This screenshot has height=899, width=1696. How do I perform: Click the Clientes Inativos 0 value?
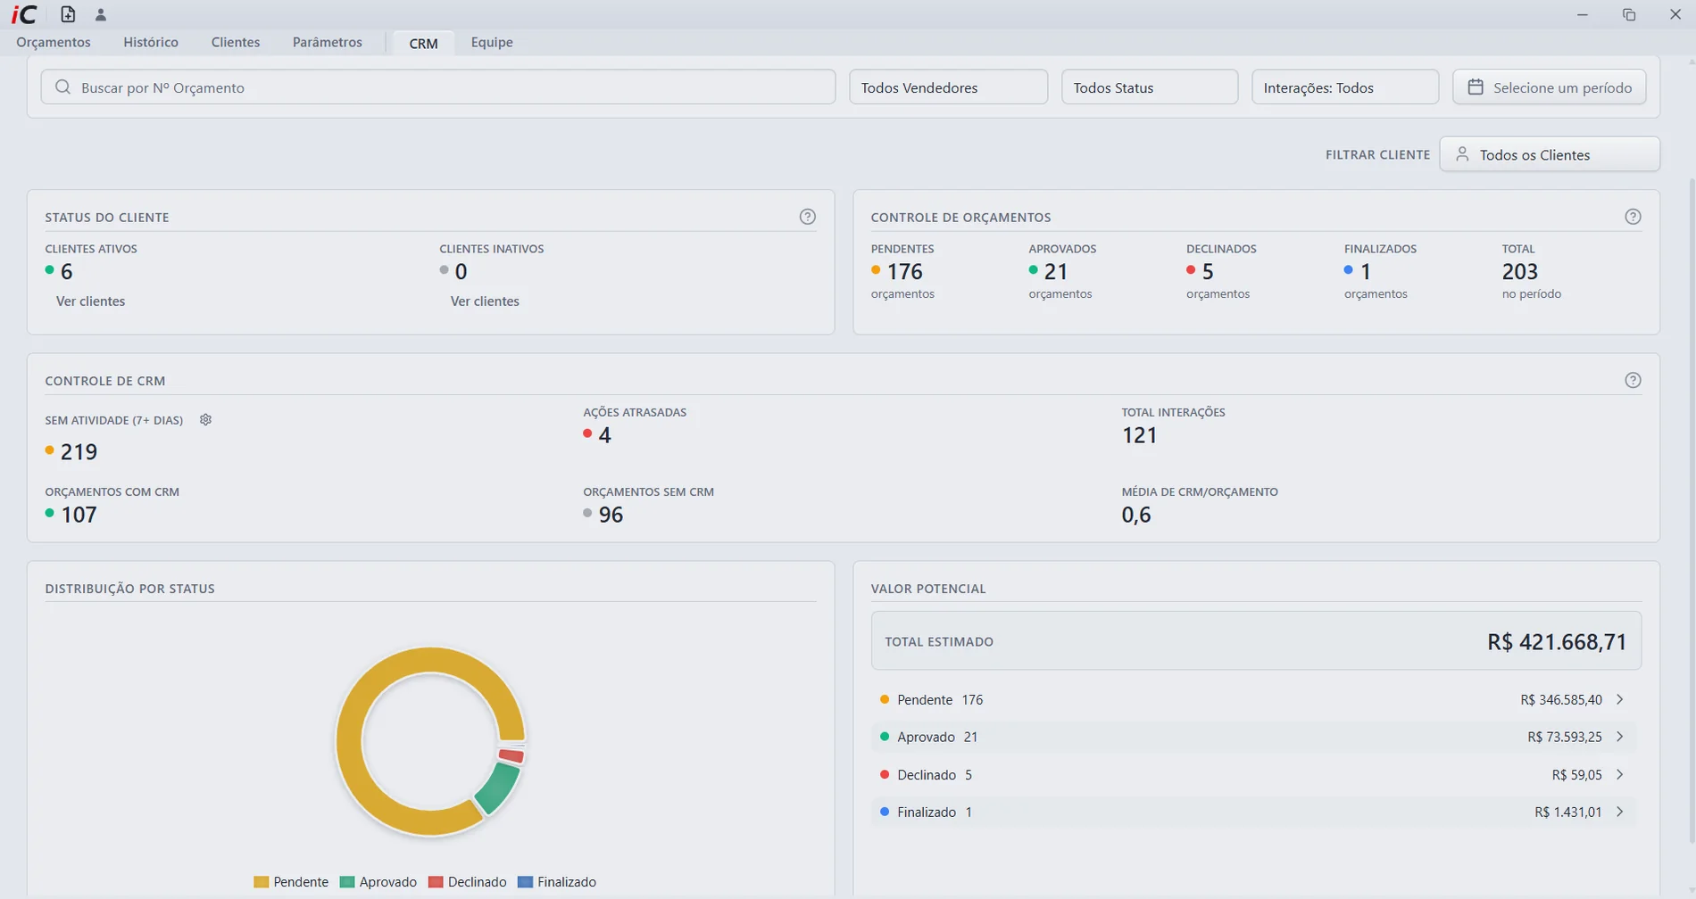click(x=461, y=272)
